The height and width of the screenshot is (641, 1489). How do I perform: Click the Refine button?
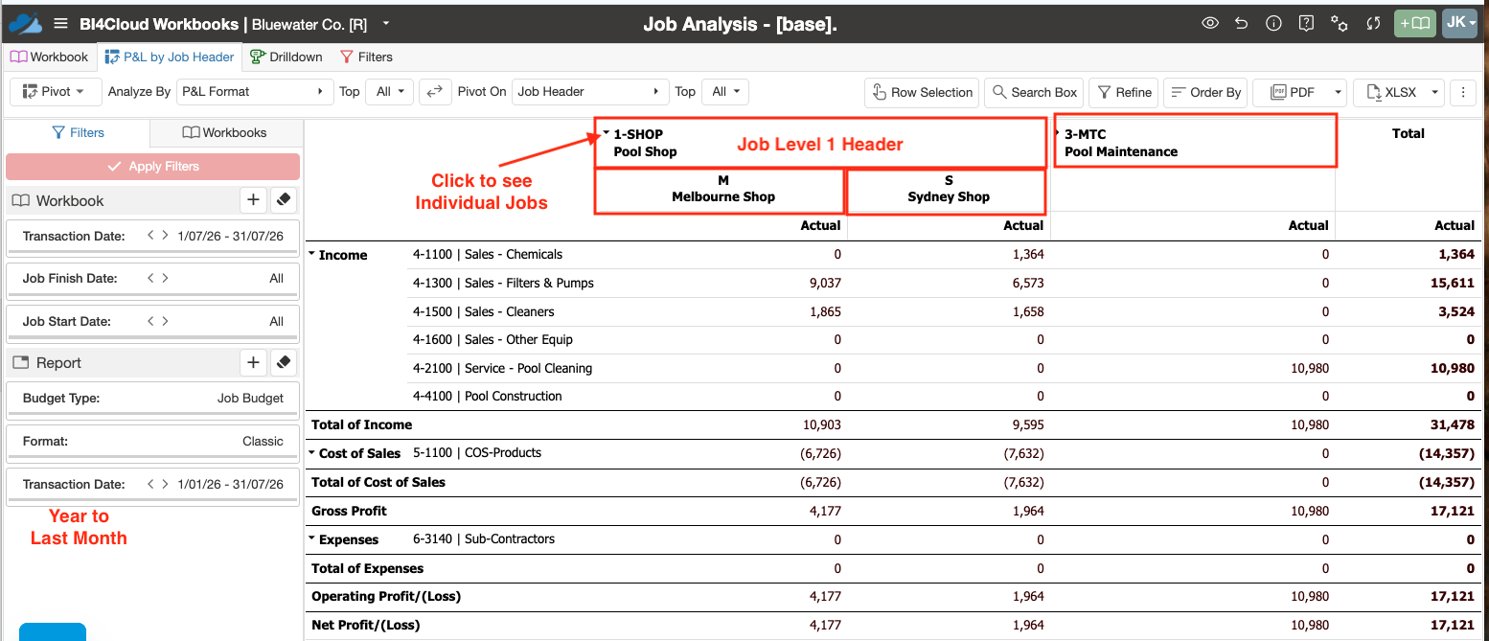coord(1123,92)
